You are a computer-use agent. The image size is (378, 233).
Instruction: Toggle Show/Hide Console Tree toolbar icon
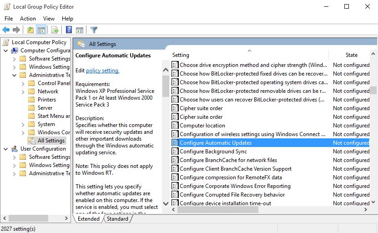(x=41, y=30)
